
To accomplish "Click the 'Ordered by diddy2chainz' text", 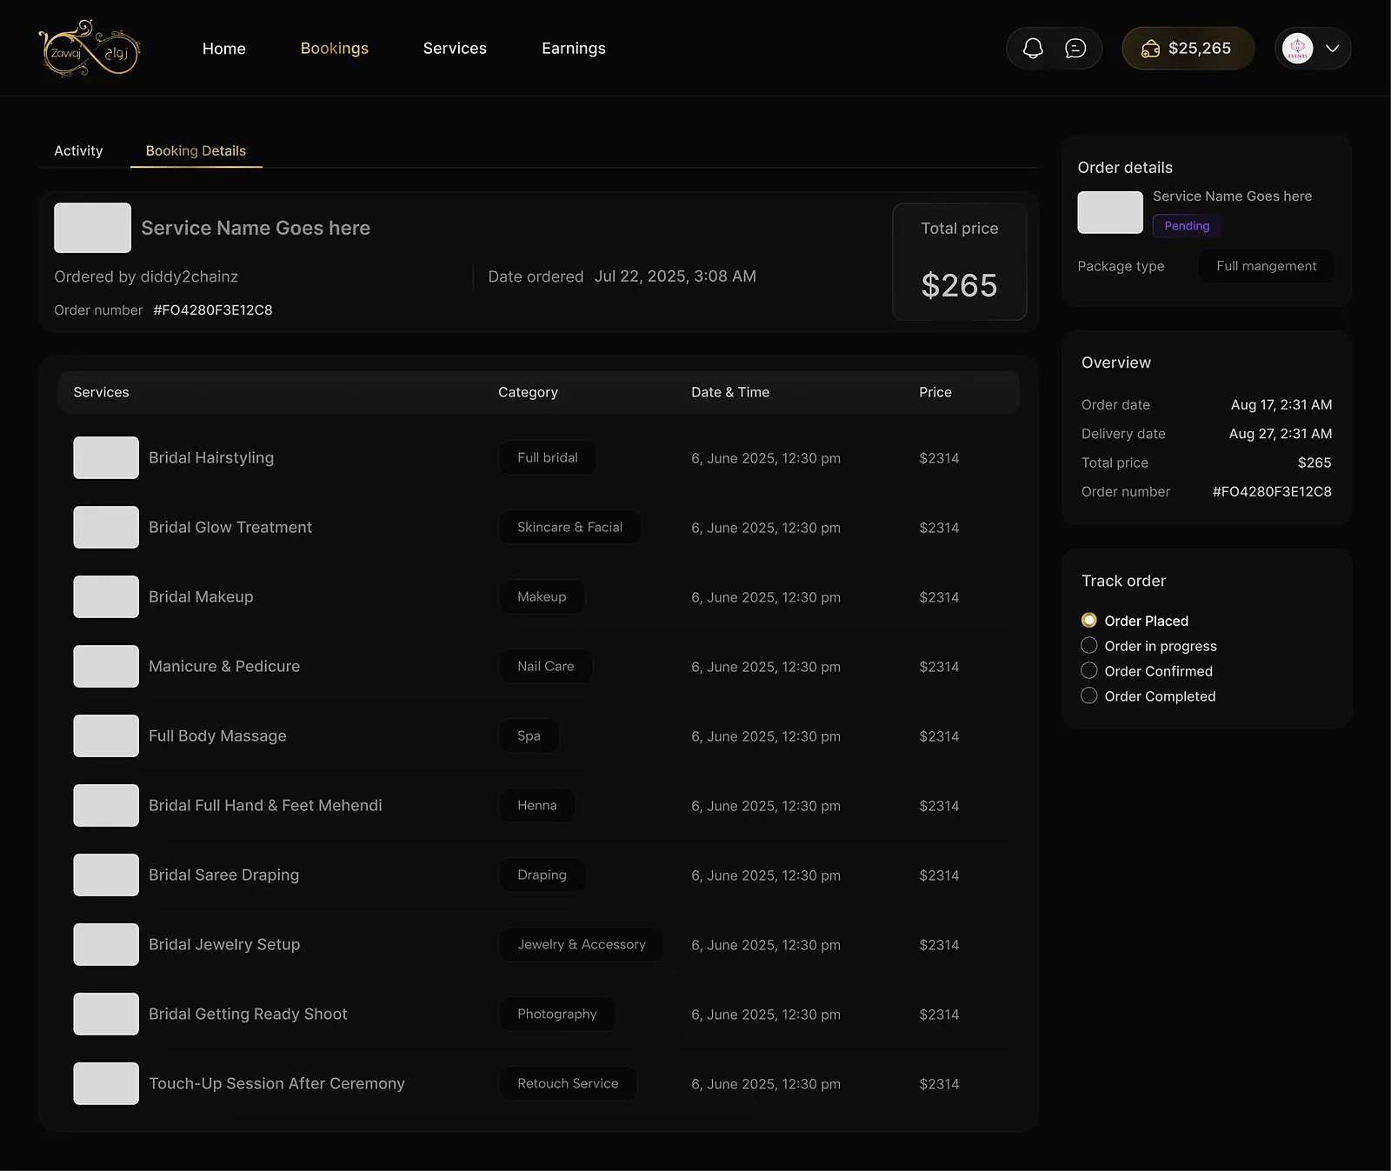I will point(146,276).
